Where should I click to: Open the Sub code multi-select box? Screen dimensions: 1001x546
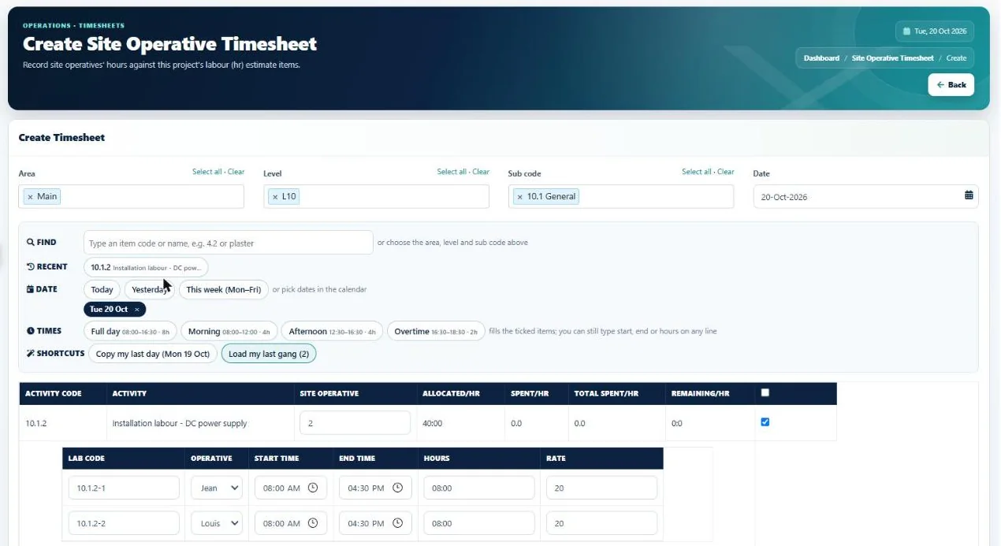621,196
